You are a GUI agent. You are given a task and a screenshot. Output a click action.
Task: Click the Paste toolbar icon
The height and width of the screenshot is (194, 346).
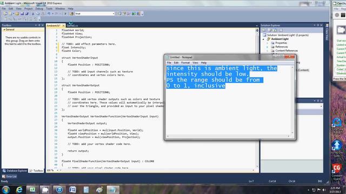(43, 13)
